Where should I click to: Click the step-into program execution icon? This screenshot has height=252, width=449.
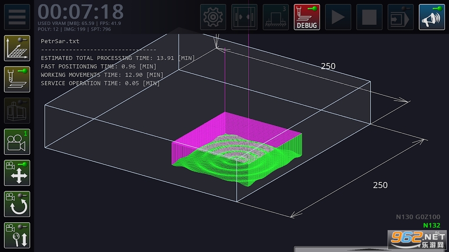[x=400, y=17]
